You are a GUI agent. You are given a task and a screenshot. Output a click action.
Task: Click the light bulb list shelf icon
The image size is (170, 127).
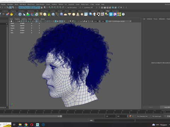[107, 14]
